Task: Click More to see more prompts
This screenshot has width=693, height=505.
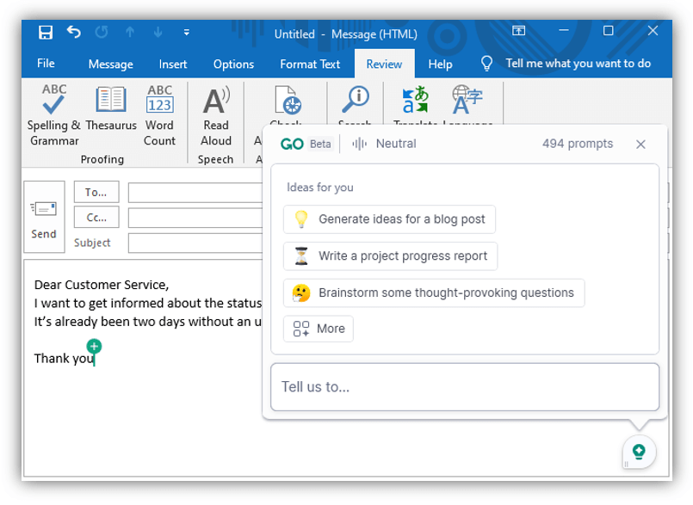Action: click(x=319, y=329)
